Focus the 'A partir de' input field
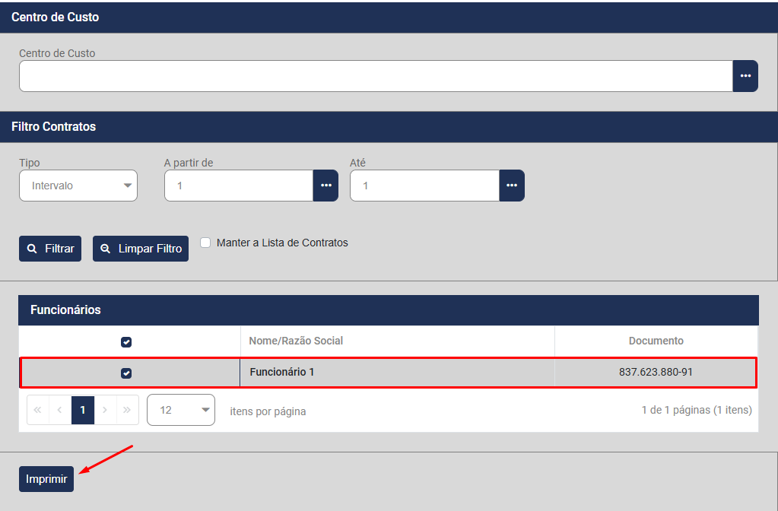This screenshot has height=511, width=778. [x=239, y=186]
